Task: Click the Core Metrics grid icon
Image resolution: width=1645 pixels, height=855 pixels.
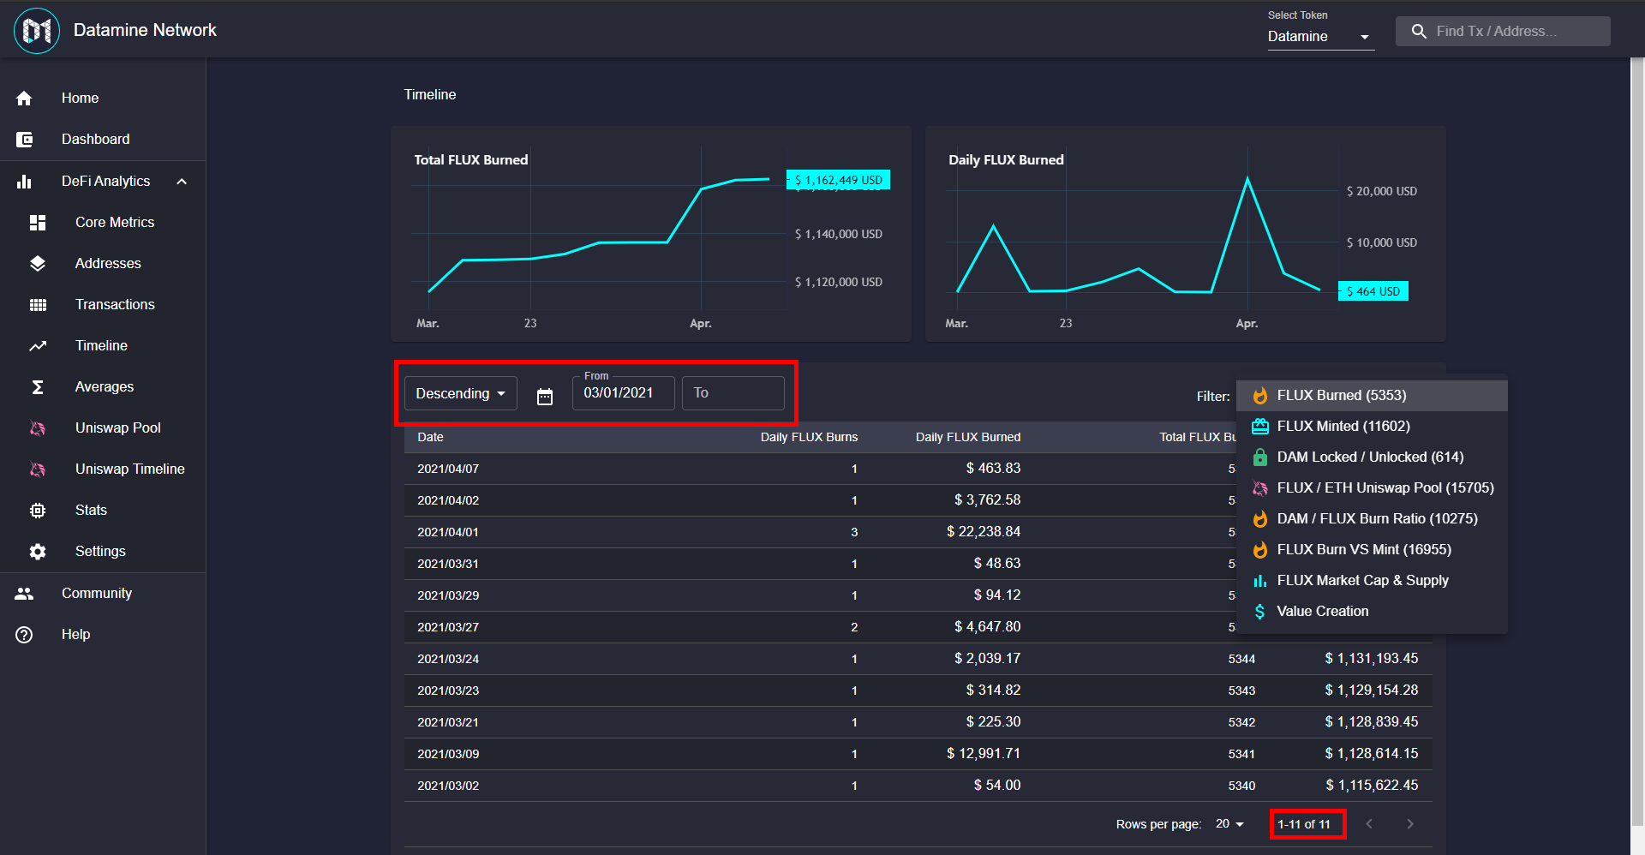Action: click(x=38, y=223)
